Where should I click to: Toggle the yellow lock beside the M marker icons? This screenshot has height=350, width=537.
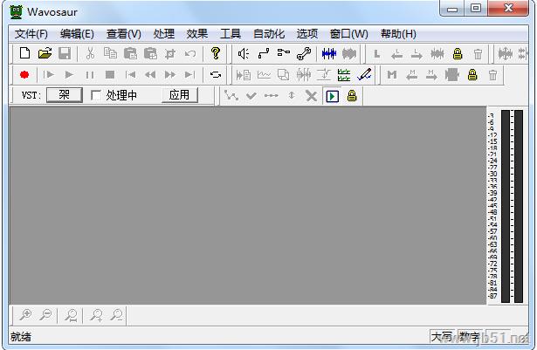(x=472, y=75)
